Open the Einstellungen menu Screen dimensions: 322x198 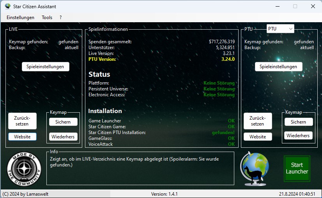[x=20, y=18]
